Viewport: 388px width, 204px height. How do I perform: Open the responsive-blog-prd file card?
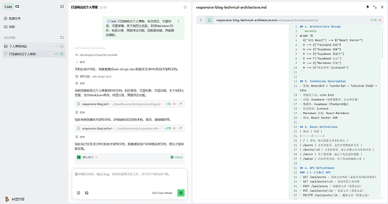click(x=129, y=104)
